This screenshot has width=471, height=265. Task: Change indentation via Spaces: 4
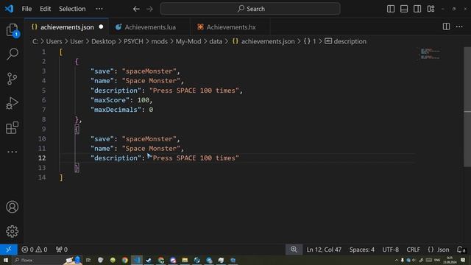point(362,250)
